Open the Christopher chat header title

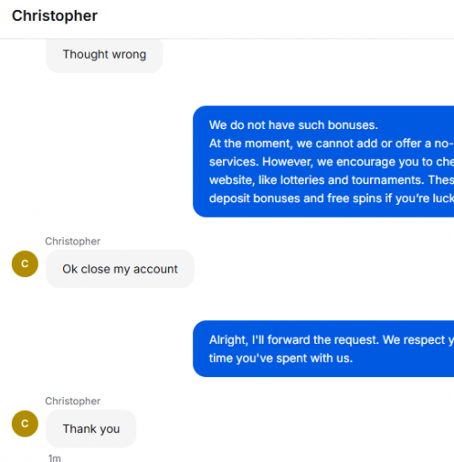54,15
